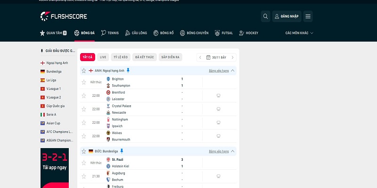Open the Southampton team row
Viewport: 377px width, 188px height.
click(118, 86)
